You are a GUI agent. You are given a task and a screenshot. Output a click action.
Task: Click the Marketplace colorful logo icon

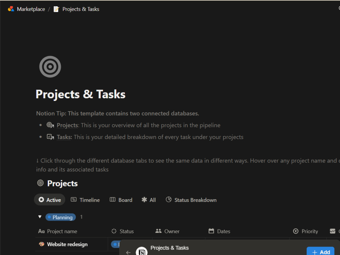coord(11,9)
